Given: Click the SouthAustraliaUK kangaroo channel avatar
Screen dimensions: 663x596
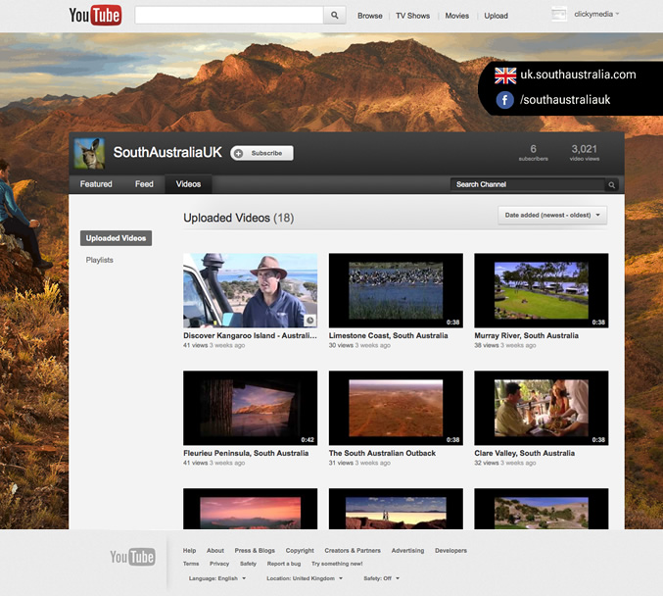Looking at the screenshot, I should click(x=90, y=153).
